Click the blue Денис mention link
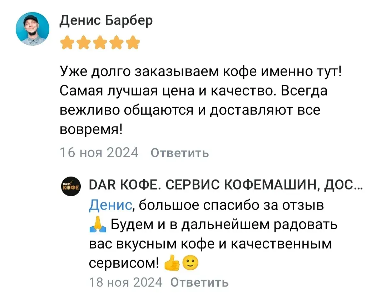This screenshot has width=386, height=295. (110, 205)
